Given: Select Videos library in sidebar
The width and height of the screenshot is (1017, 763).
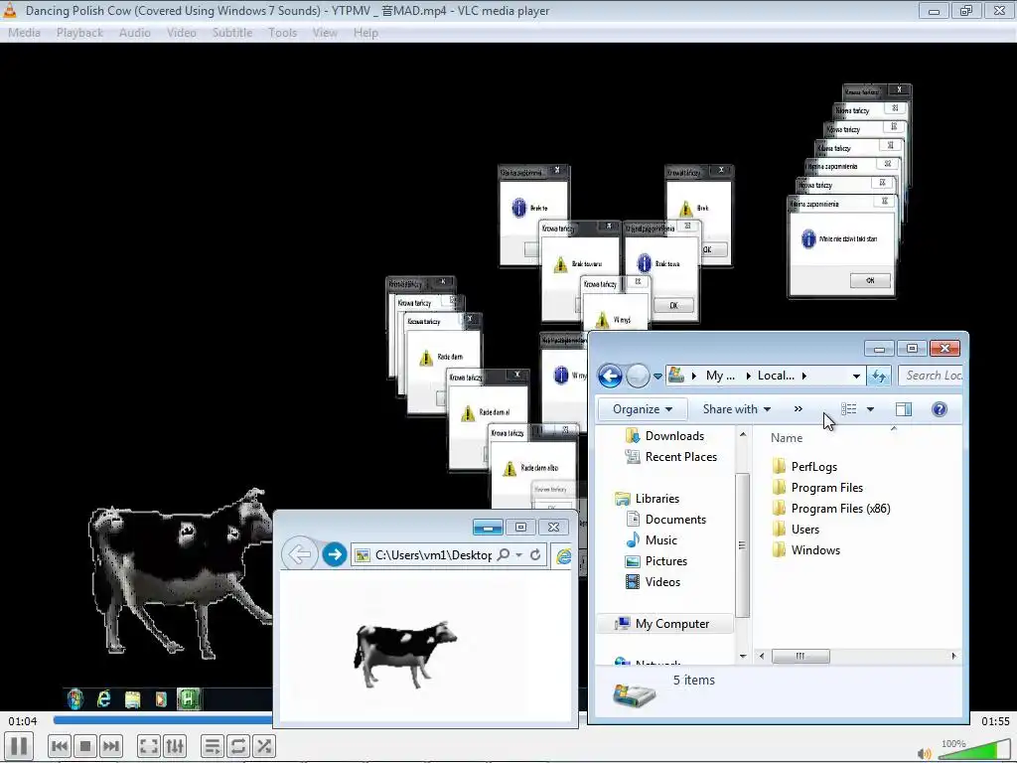Looking at the screenshot, I should [653, 582].
